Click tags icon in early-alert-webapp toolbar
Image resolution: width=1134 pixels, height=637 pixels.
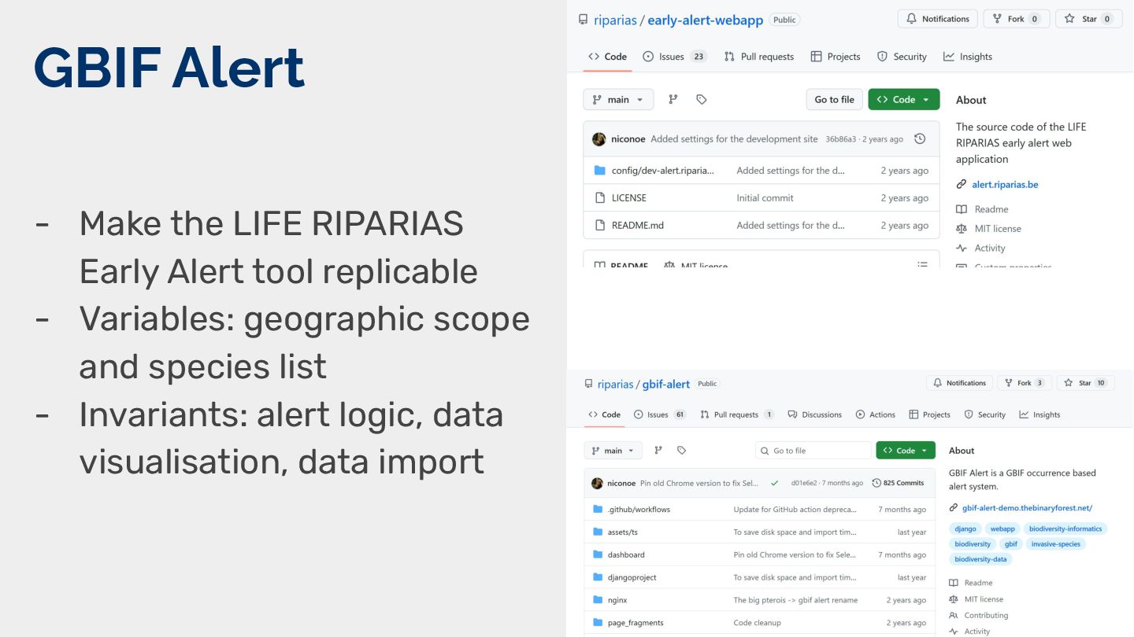click(702, 99)
